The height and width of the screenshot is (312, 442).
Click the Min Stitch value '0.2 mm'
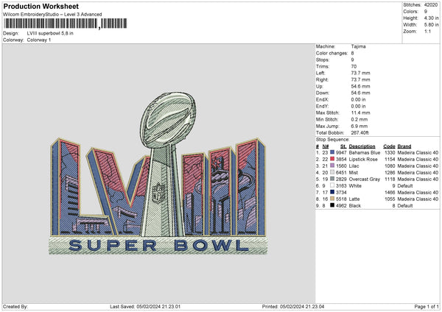359,119
